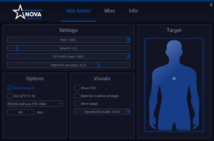
Task: Open the Info tab
Action: pos(133,11)
